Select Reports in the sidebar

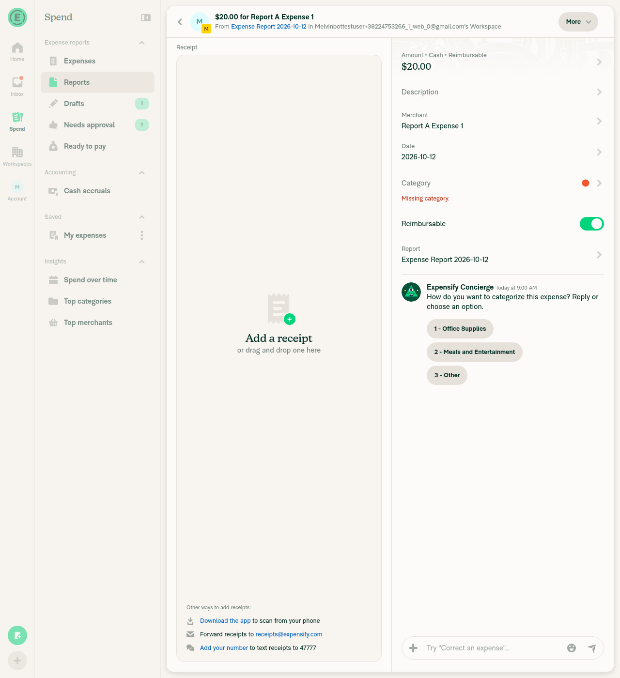tap(97, 82)
